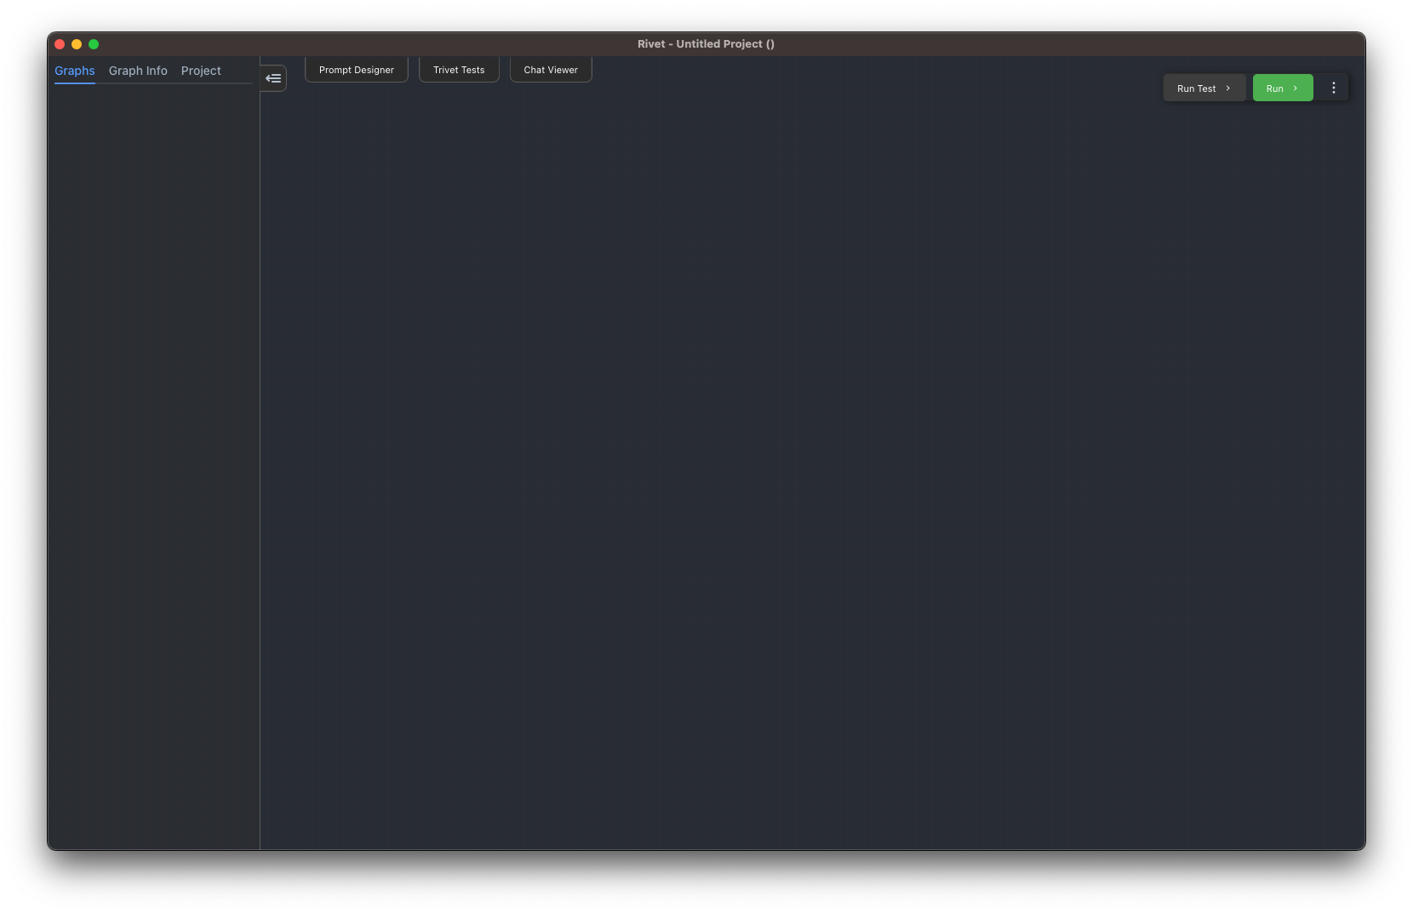Maximize the Rivet window
This screenshot has width=1413, height=913.
point(94,44)
